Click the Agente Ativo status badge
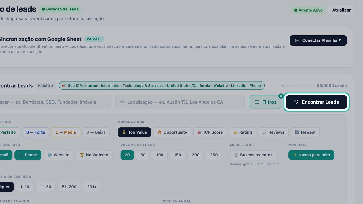Viewport: 363px width, 204px height. 309,10
